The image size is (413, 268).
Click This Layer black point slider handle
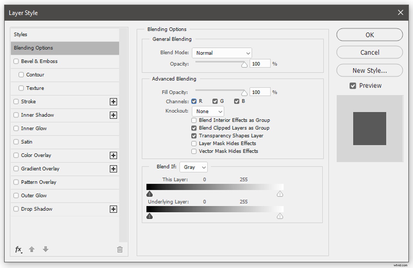[x=150, y=194]
